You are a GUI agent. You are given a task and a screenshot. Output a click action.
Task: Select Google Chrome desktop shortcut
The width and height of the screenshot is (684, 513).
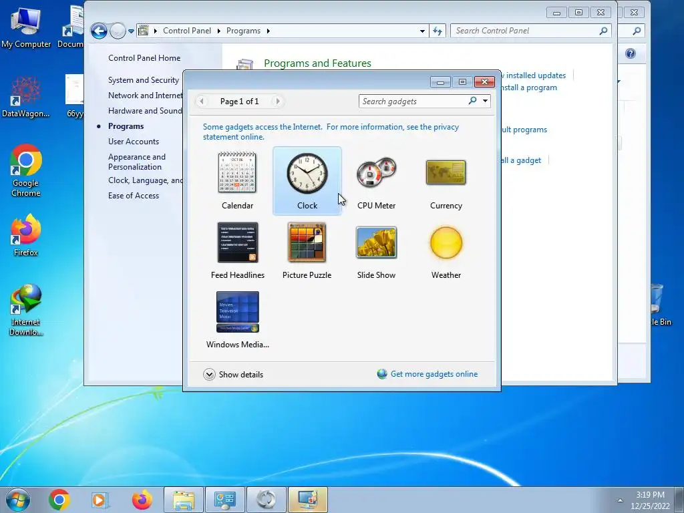26,170
